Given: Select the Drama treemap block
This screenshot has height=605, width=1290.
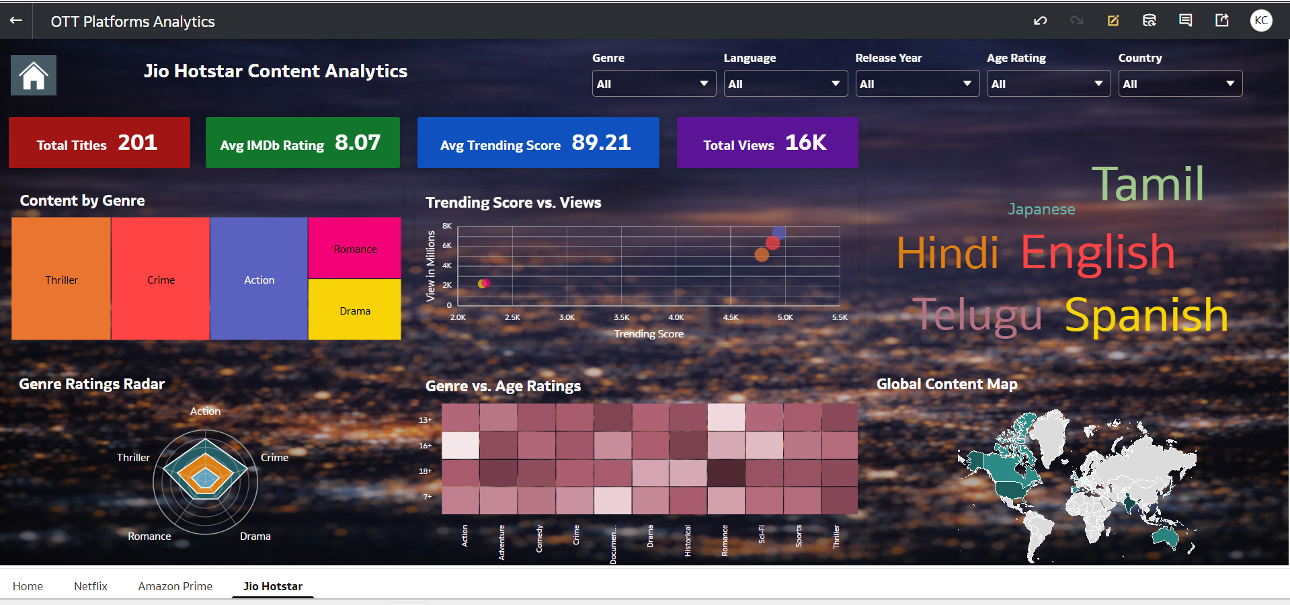Looking at the screenshot, I should [355, 310].
